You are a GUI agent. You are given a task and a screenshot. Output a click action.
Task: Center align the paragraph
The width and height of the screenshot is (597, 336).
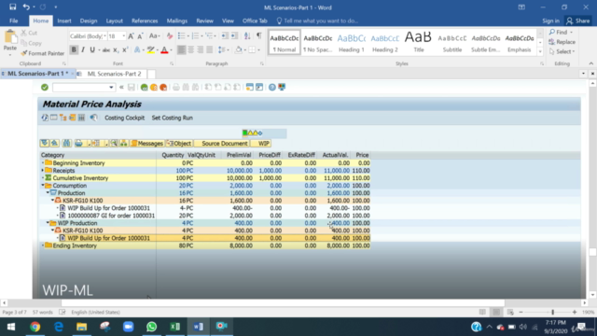pos(190,49)
